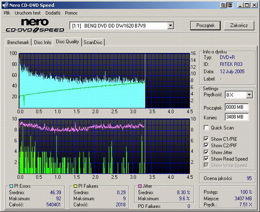This screenshot has width=260, height=212.
Task: Maximize the Nero CD-DVD Speed window
Action: tap(247, 5)
